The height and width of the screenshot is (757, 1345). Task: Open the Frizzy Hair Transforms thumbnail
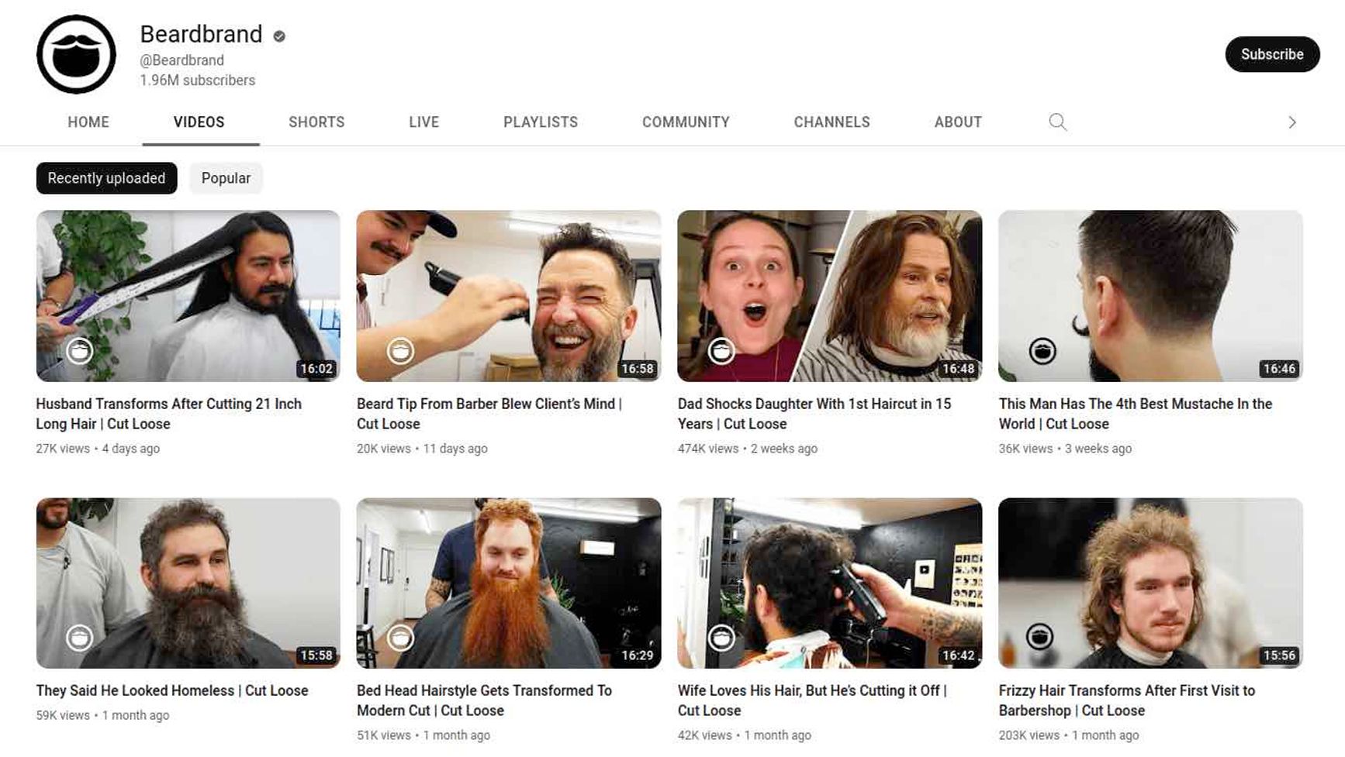point(1150,583)
